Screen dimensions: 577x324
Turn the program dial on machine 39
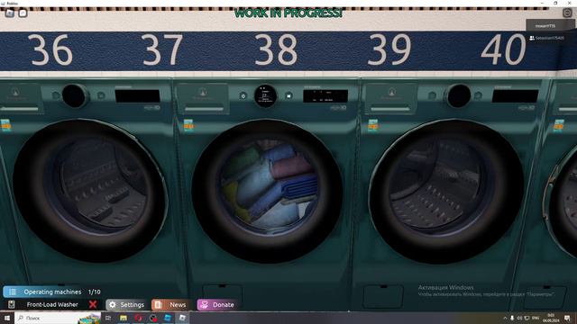coord(458,96)
